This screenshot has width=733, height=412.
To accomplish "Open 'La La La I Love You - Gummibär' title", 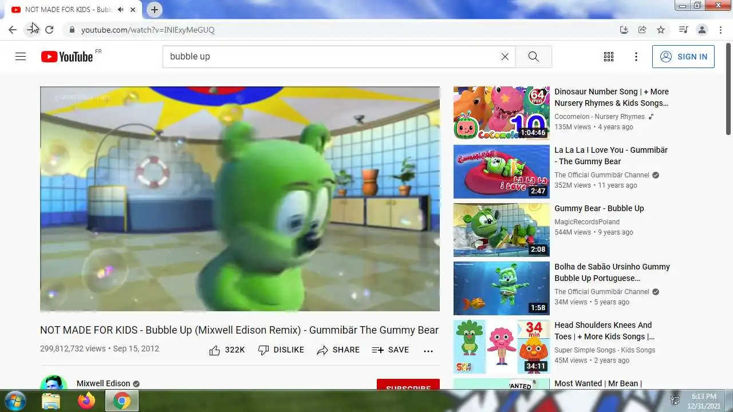I will (611, 156).
